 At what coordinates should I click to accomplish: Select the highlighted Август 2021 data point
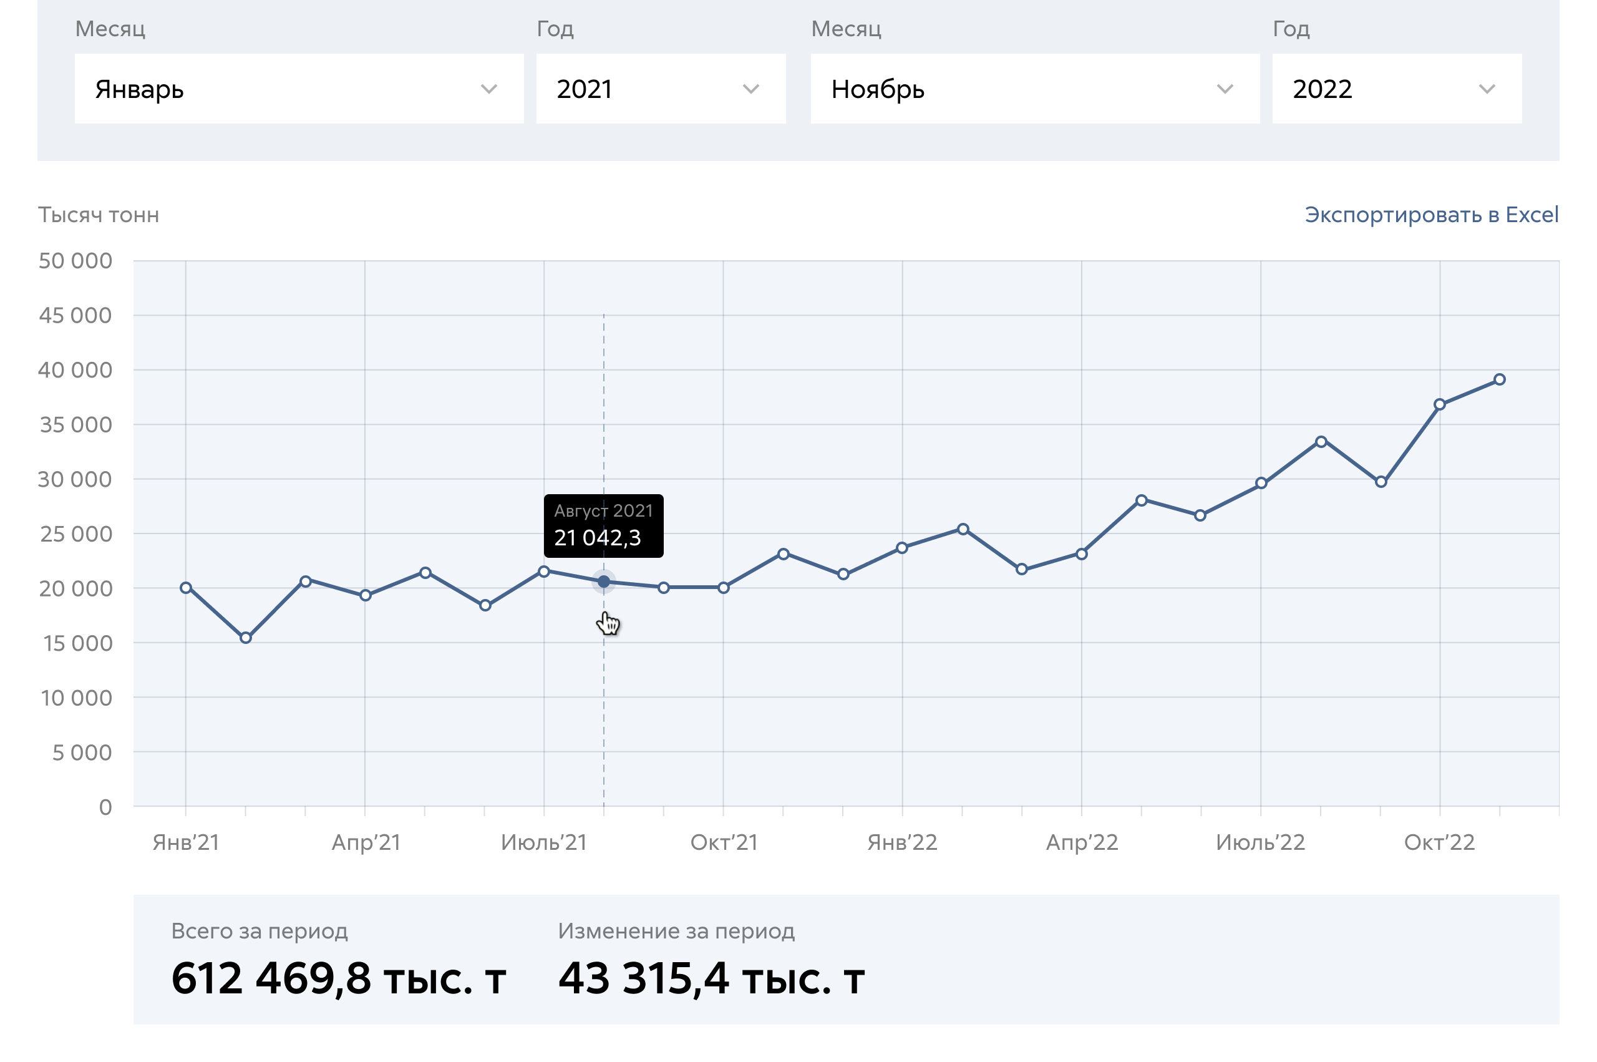[604, 582]
